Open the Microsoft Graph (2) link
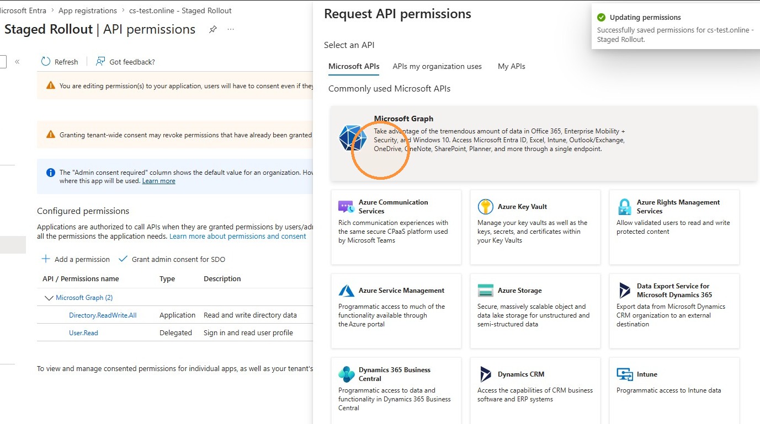The width and height of the screenshot is (760, 424). [x=84, y=298]
